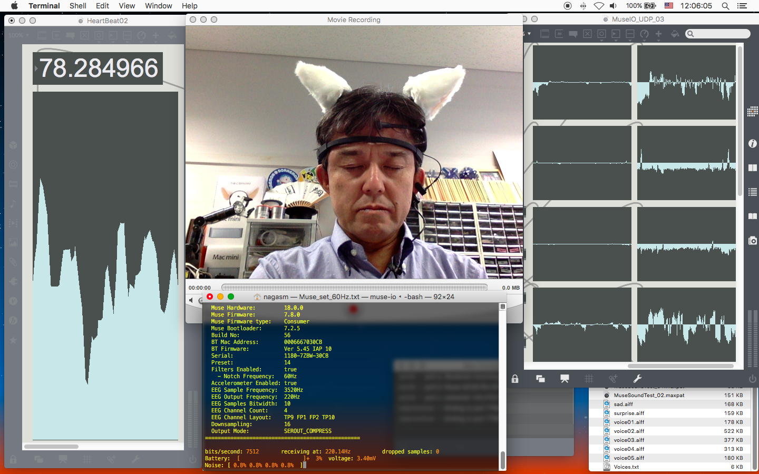
Task: Click the wrench inspector icon in MuseIO_UDP_03
Action: (637, 379)
